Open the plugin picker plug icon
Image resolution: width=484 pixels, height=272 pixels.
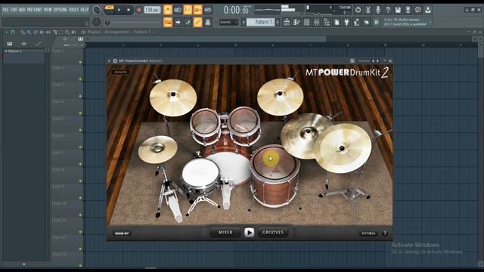(346, 22)
